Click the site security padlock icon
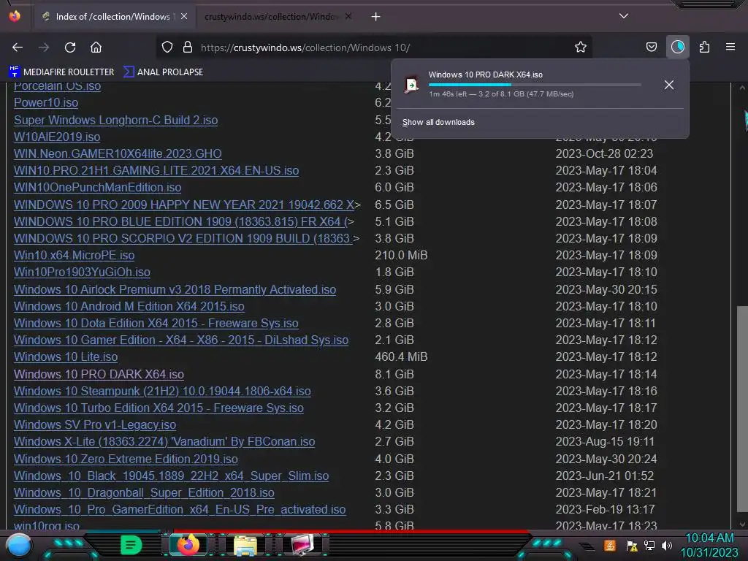This screenshot has height=561, width=748. tap(188, 47)
